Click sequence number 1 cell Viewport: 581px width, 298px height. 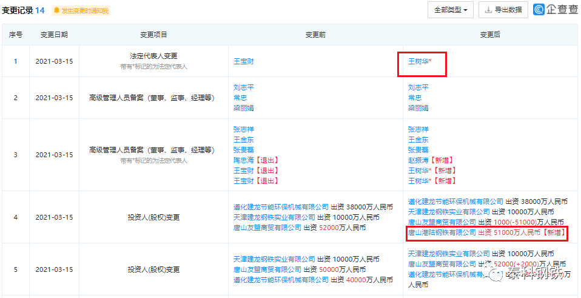coord(16,61)
